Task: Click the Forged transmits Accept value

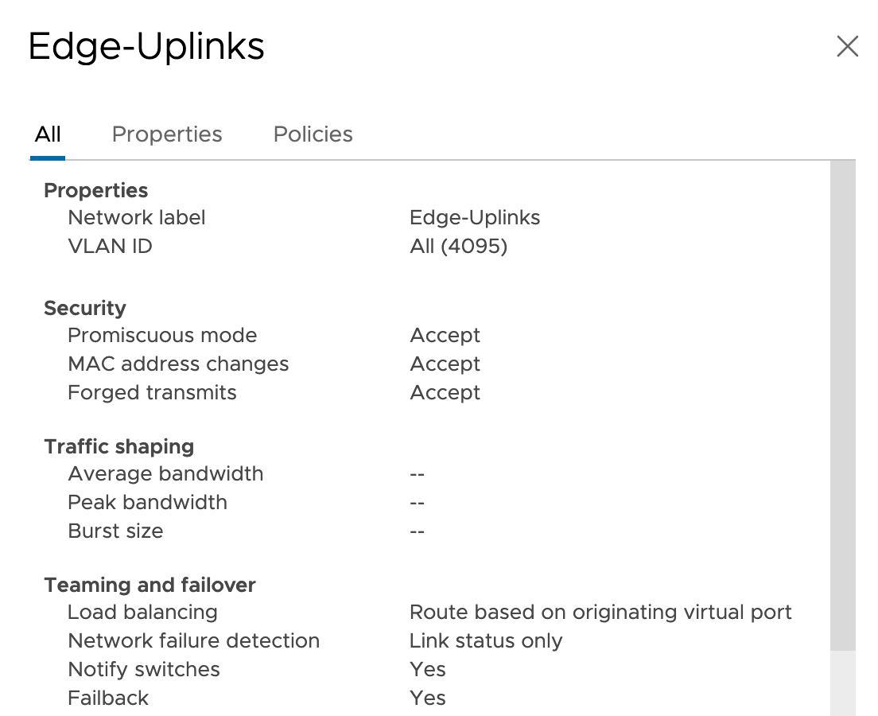Action: (445, 392)
